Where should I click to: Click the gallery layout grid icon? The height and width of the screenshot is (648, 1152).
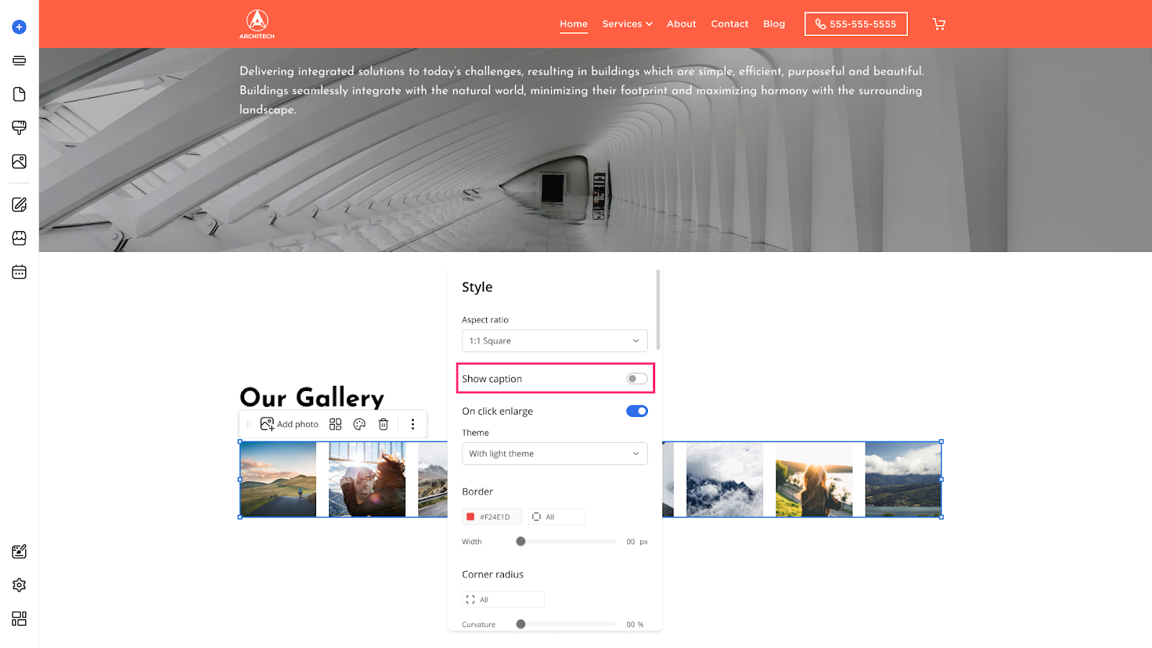(x=336, y=424)
